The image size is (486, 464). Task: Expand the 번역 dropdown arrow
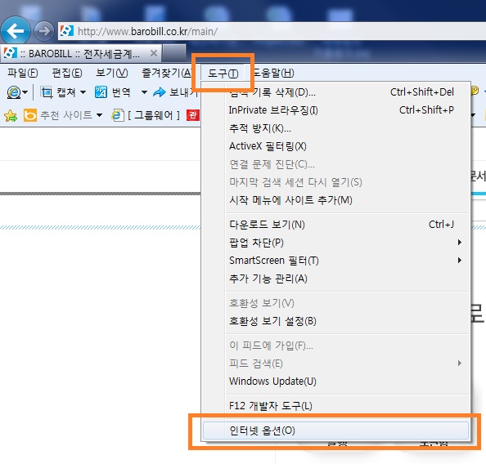click(144, 92)
